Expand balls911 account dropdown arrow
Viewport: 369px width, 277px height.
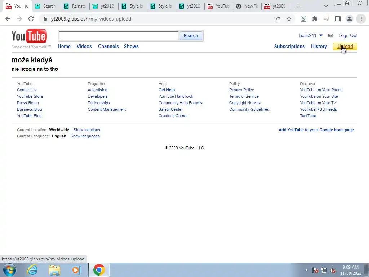(321, 35)
